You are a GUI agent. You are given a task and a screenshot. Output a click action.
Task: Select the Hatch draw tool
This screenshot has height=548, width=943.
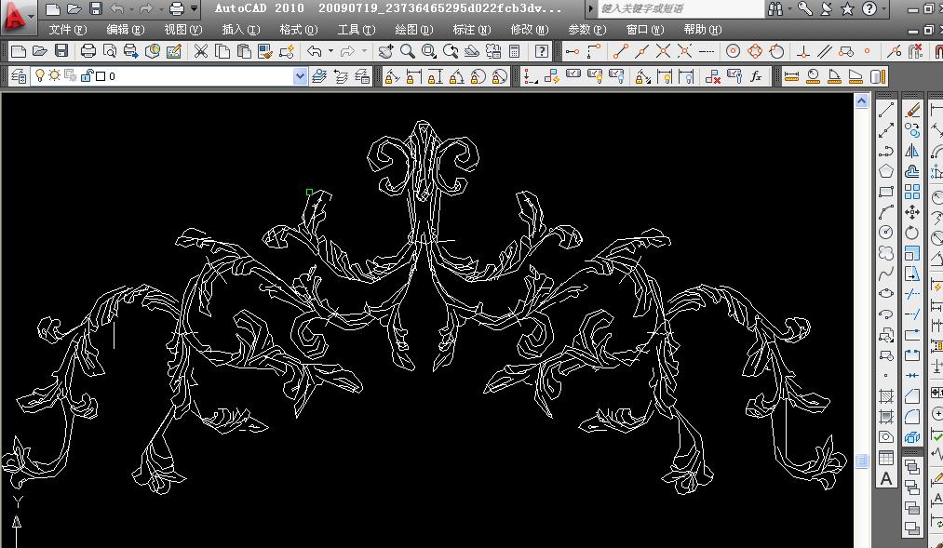coord(886,396)
